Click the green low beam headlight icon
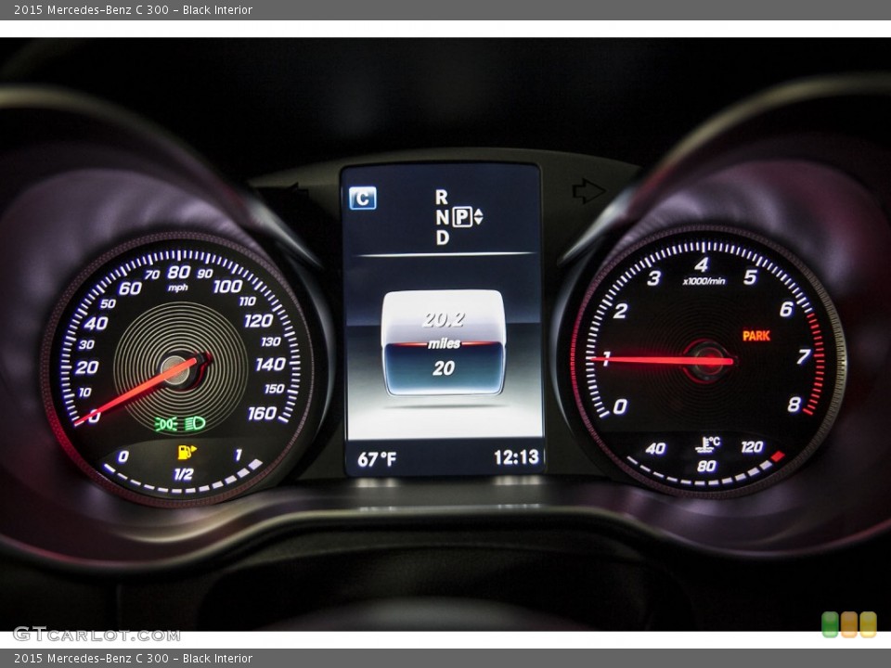Image resolution: width=891 pixels, height=668 pixels. pyautogui.click(x=195, y=423)
